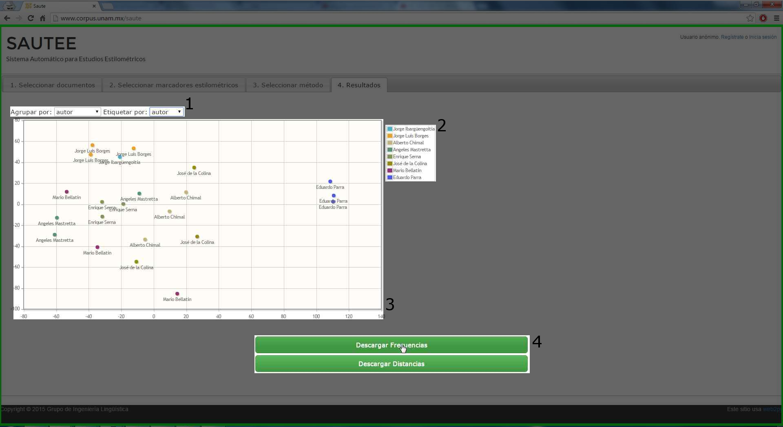Image resolution: width=783 pixels, height=427 pixels.
Task: Open a new browser tab
Action: (107, 6)
